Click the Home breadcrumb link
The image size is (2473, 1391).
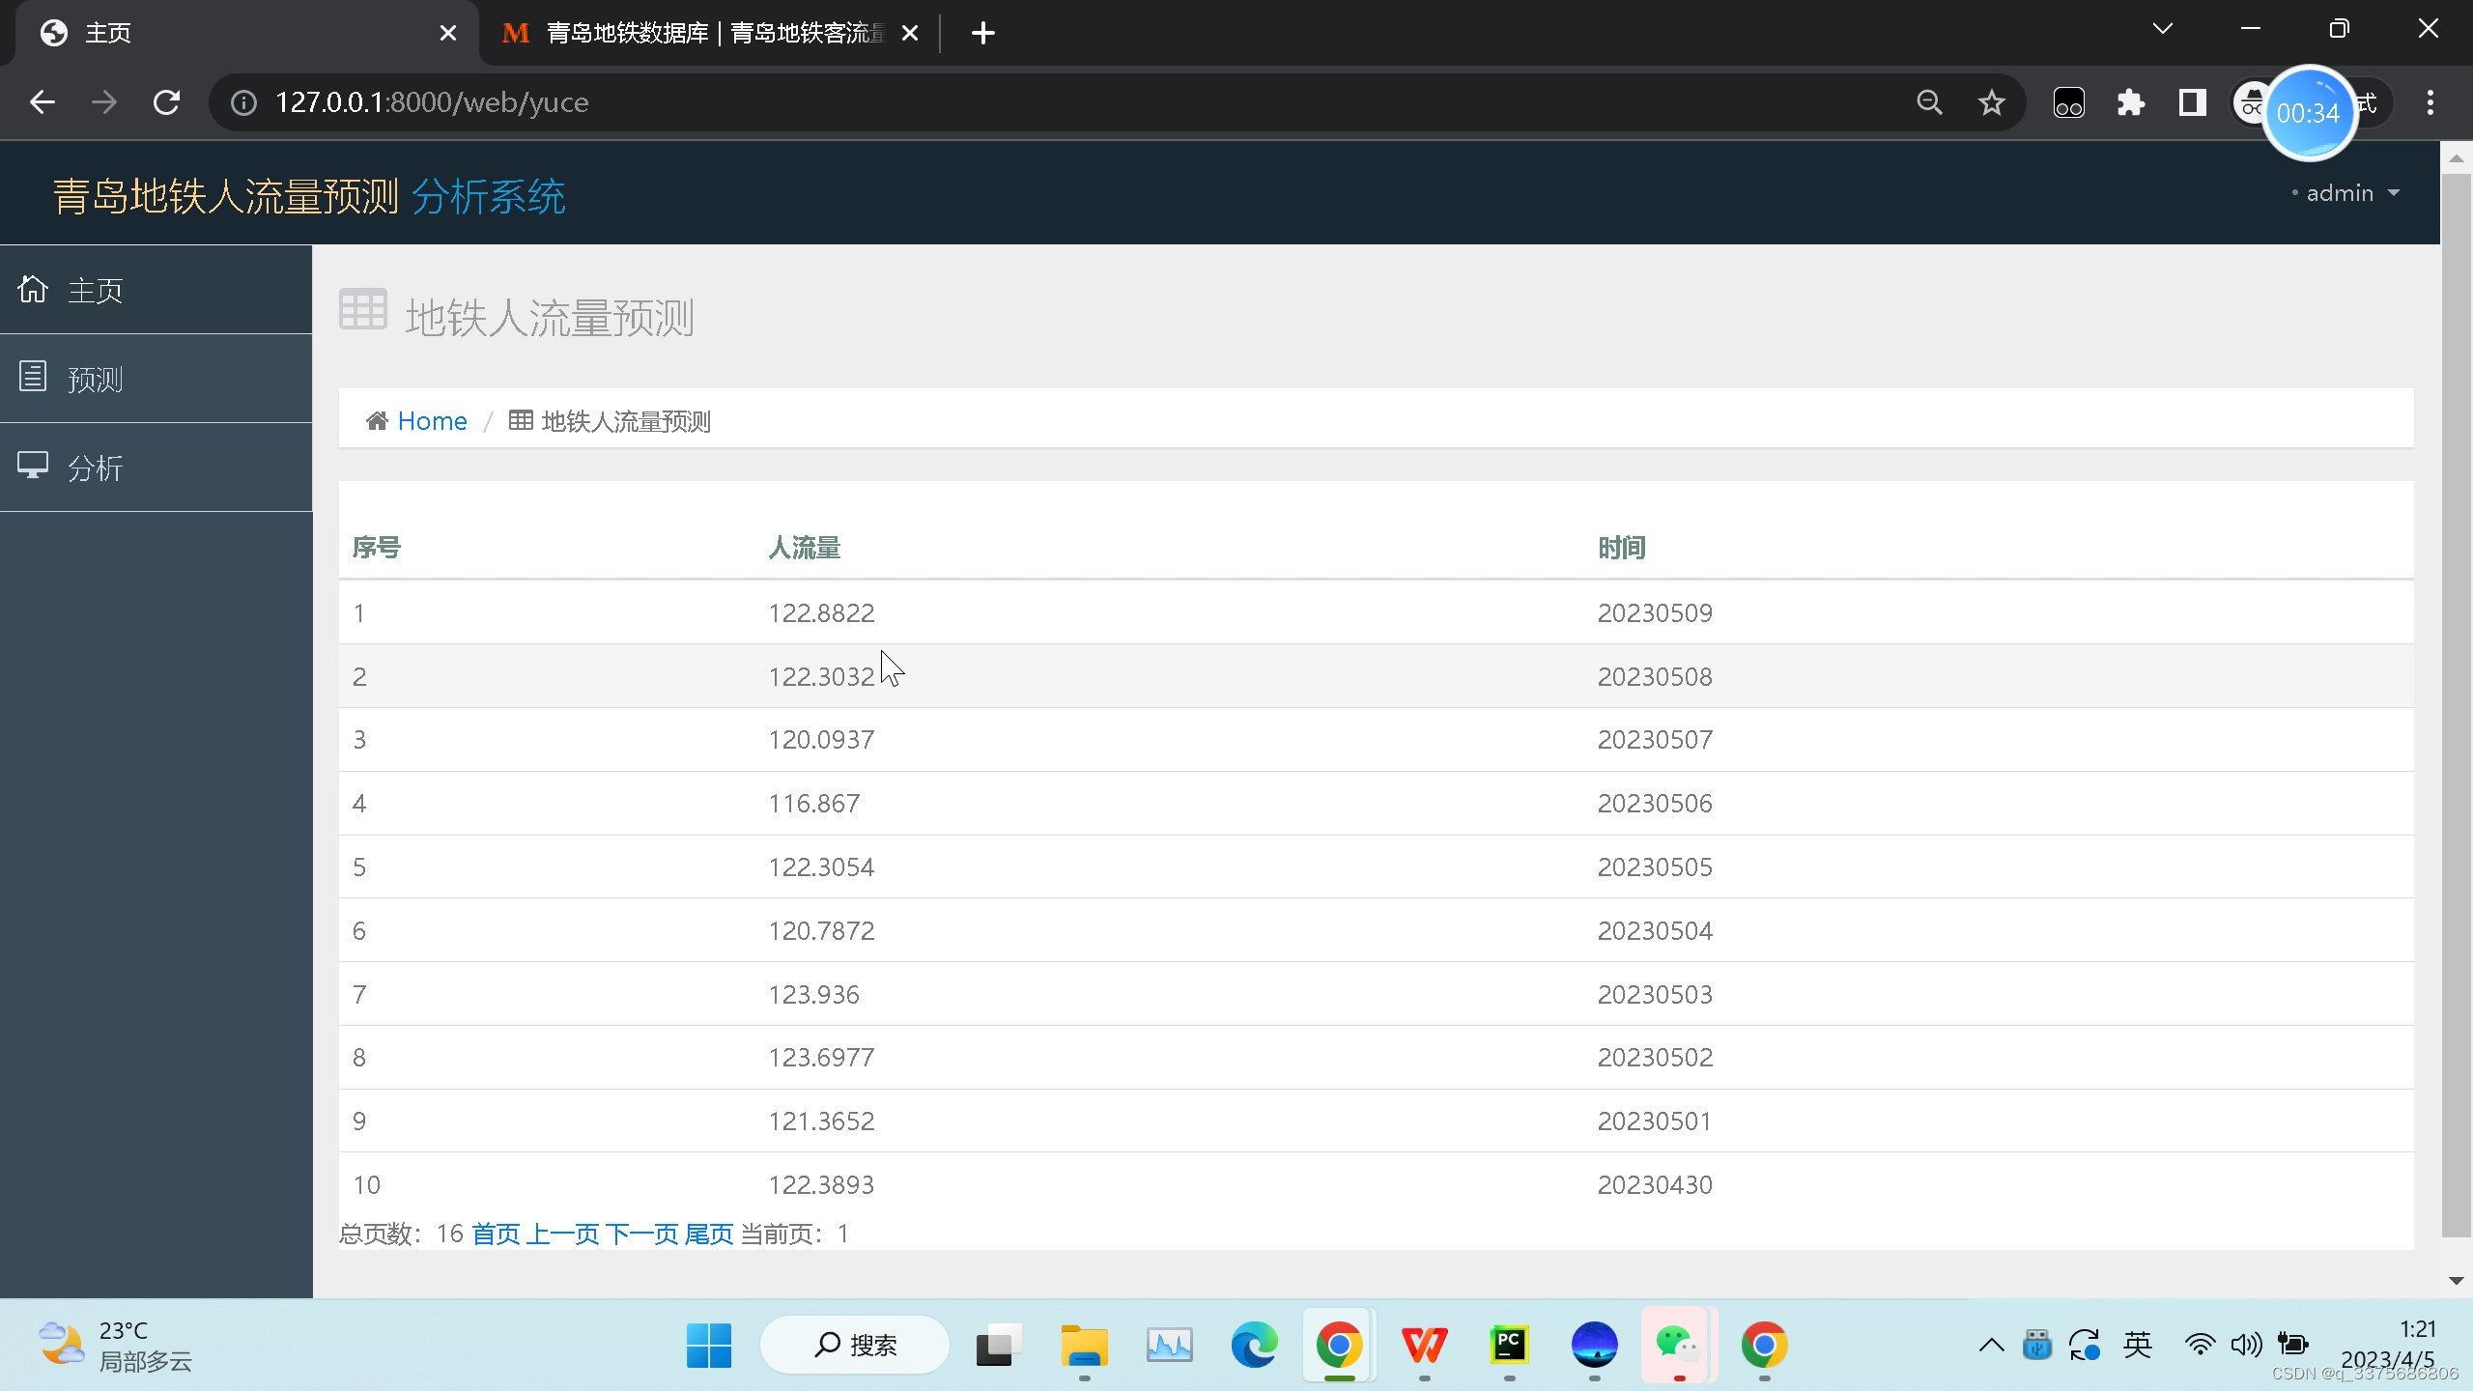pos(432,419)
